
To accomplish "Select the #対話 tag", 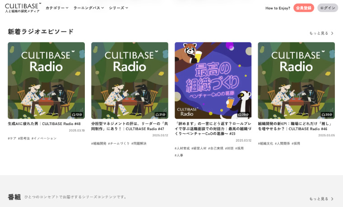I will 229,148.
